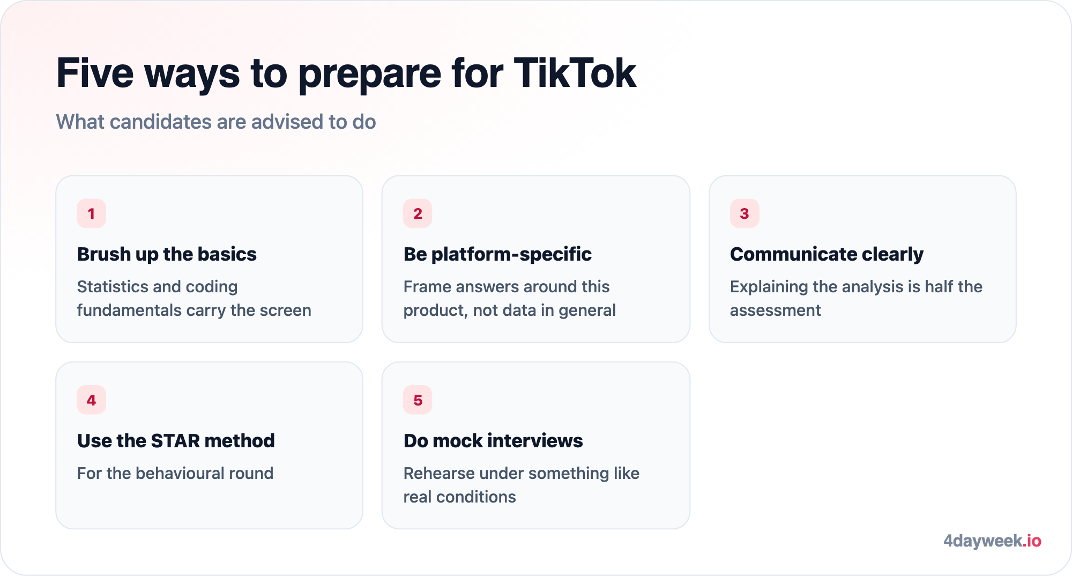
Task: Open the 4dayweek.io logo link
Action: (x=992, y=541)
